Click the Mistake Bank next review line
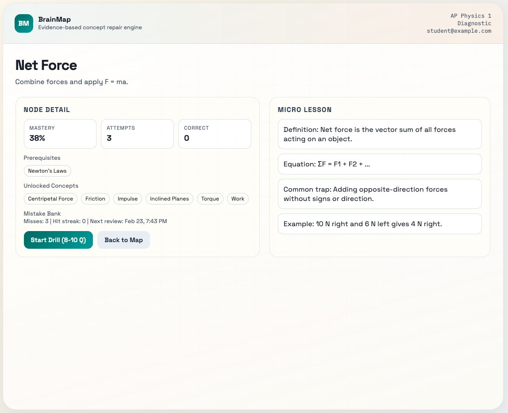508x413 pixels. point(95,221)
